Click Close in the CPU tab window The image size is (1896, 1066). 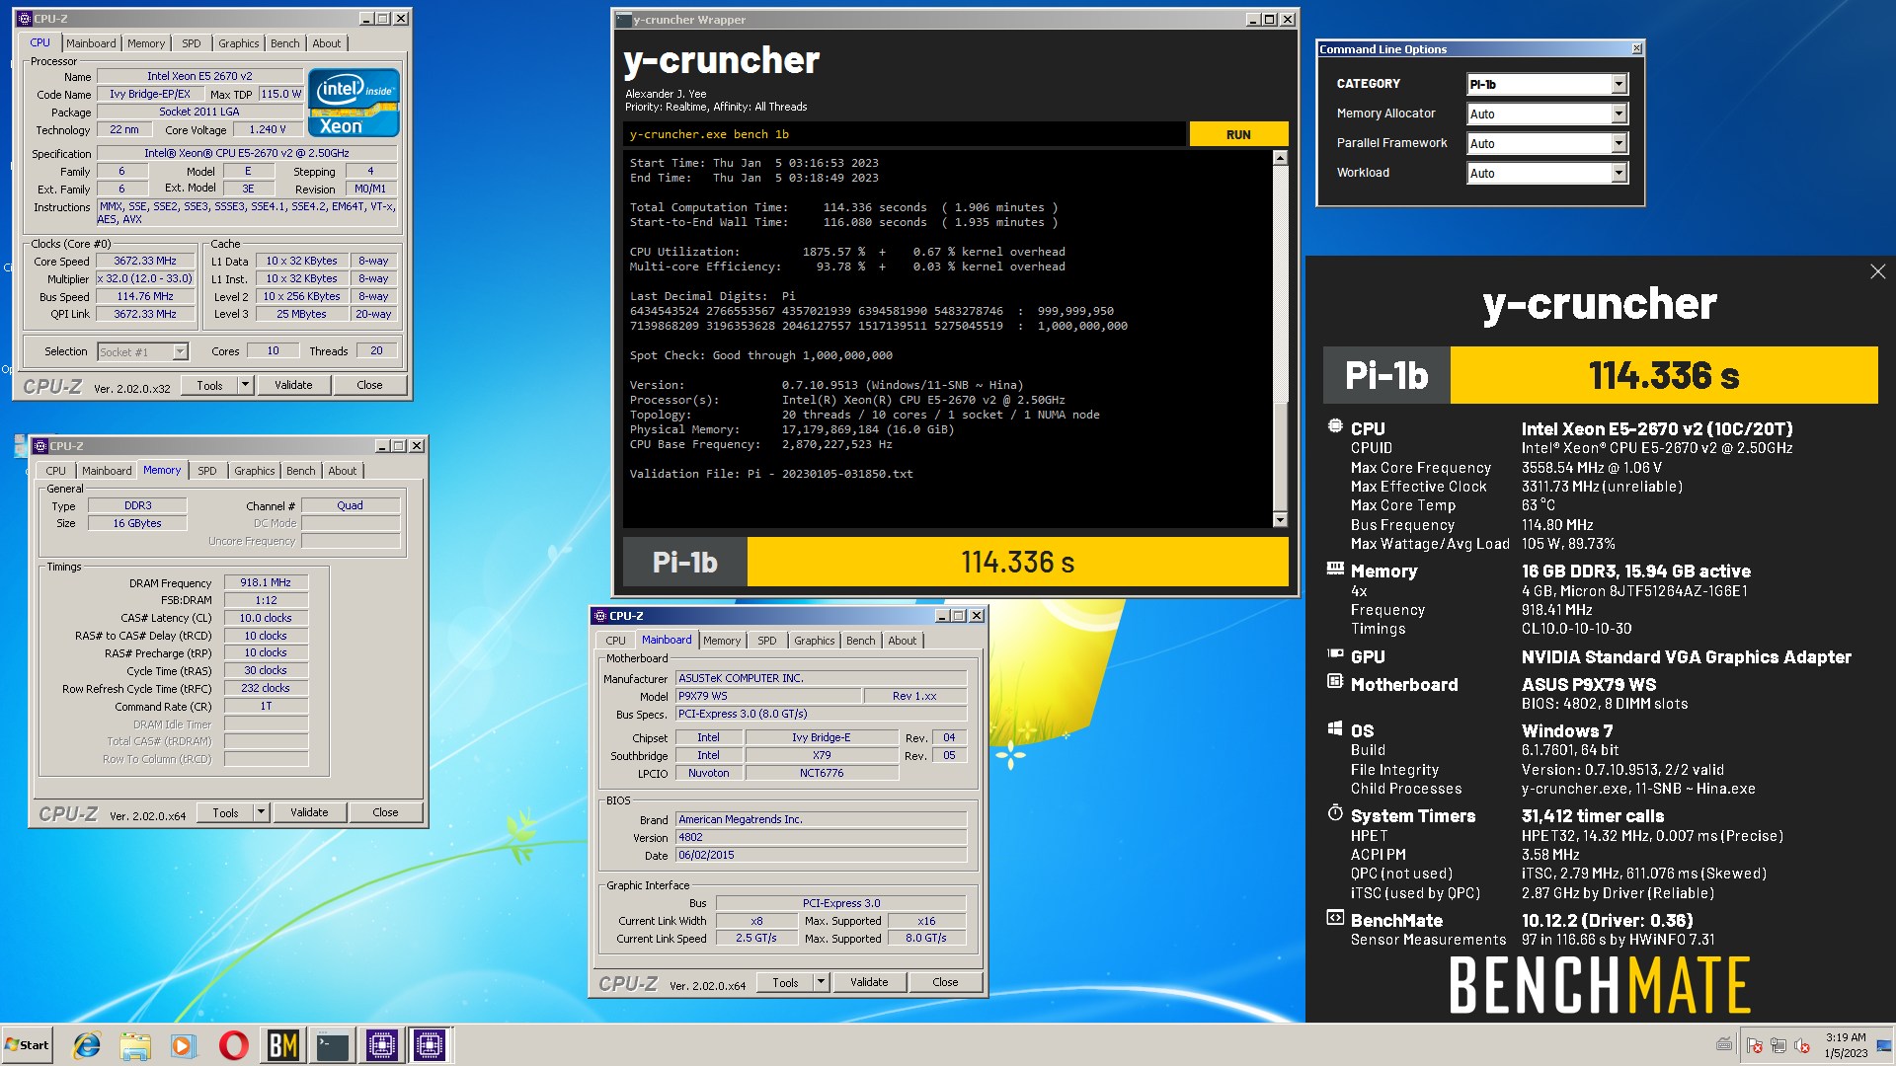tap(369, 385)
